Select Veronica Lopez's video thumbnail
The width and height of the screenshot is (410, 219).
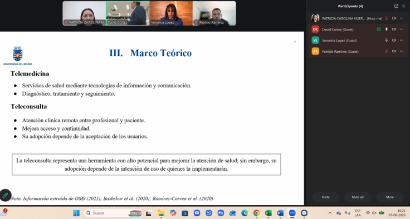(171, 13)
